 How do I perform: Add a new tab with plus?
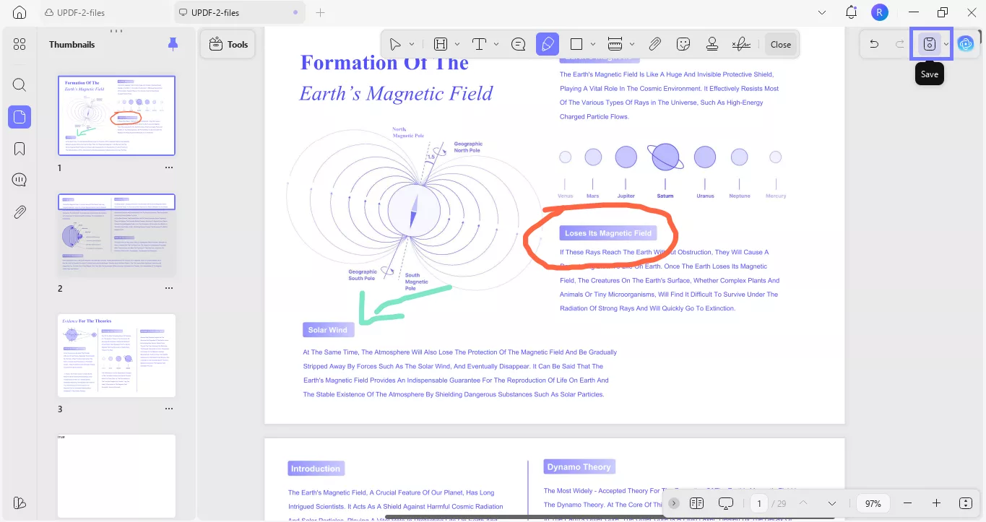click(x=321, y=12)
